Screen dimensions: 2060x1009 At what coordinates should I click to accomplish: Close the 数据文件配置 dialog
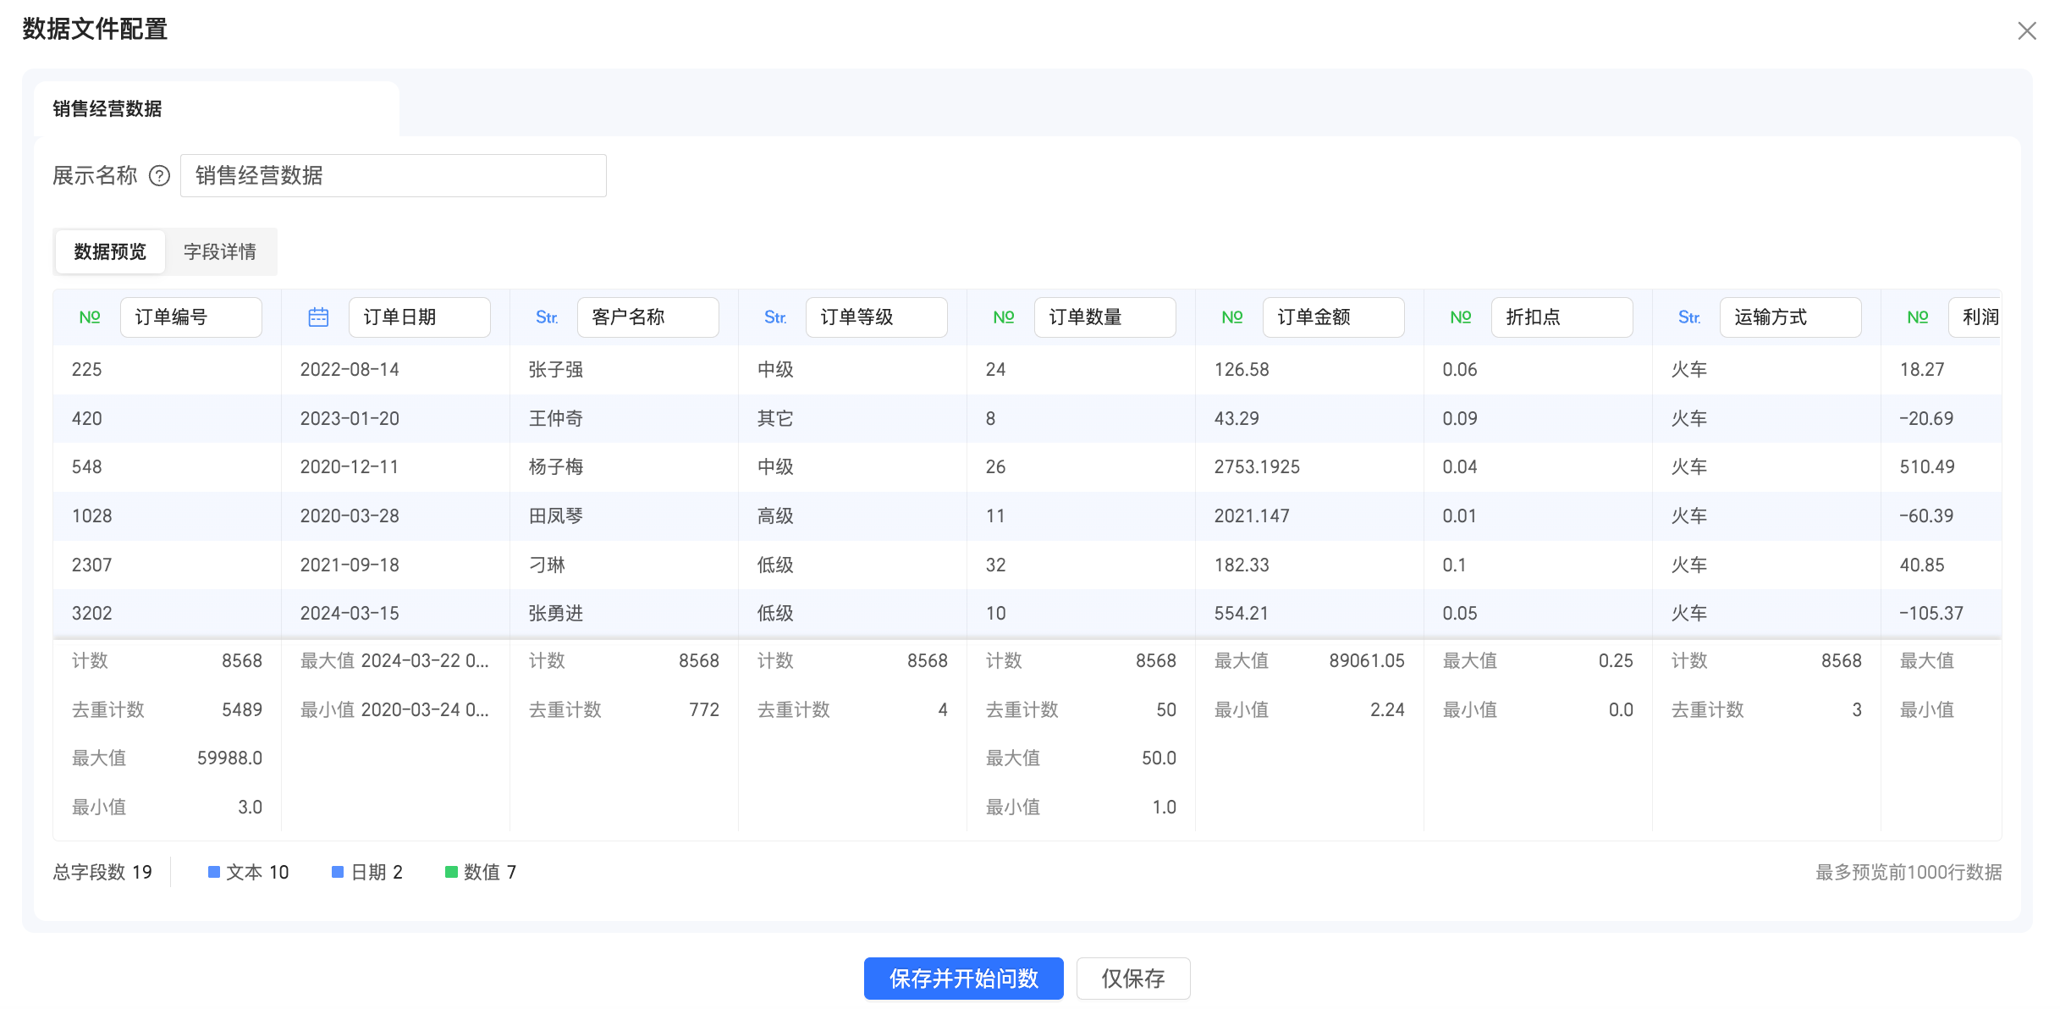2026,31
